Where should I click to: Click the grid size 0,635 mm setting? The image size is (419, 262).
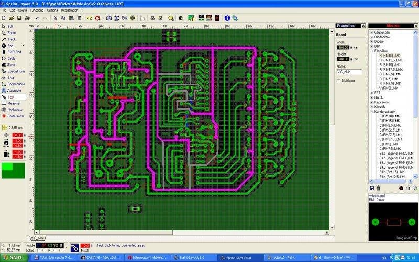tap(13, 128)
